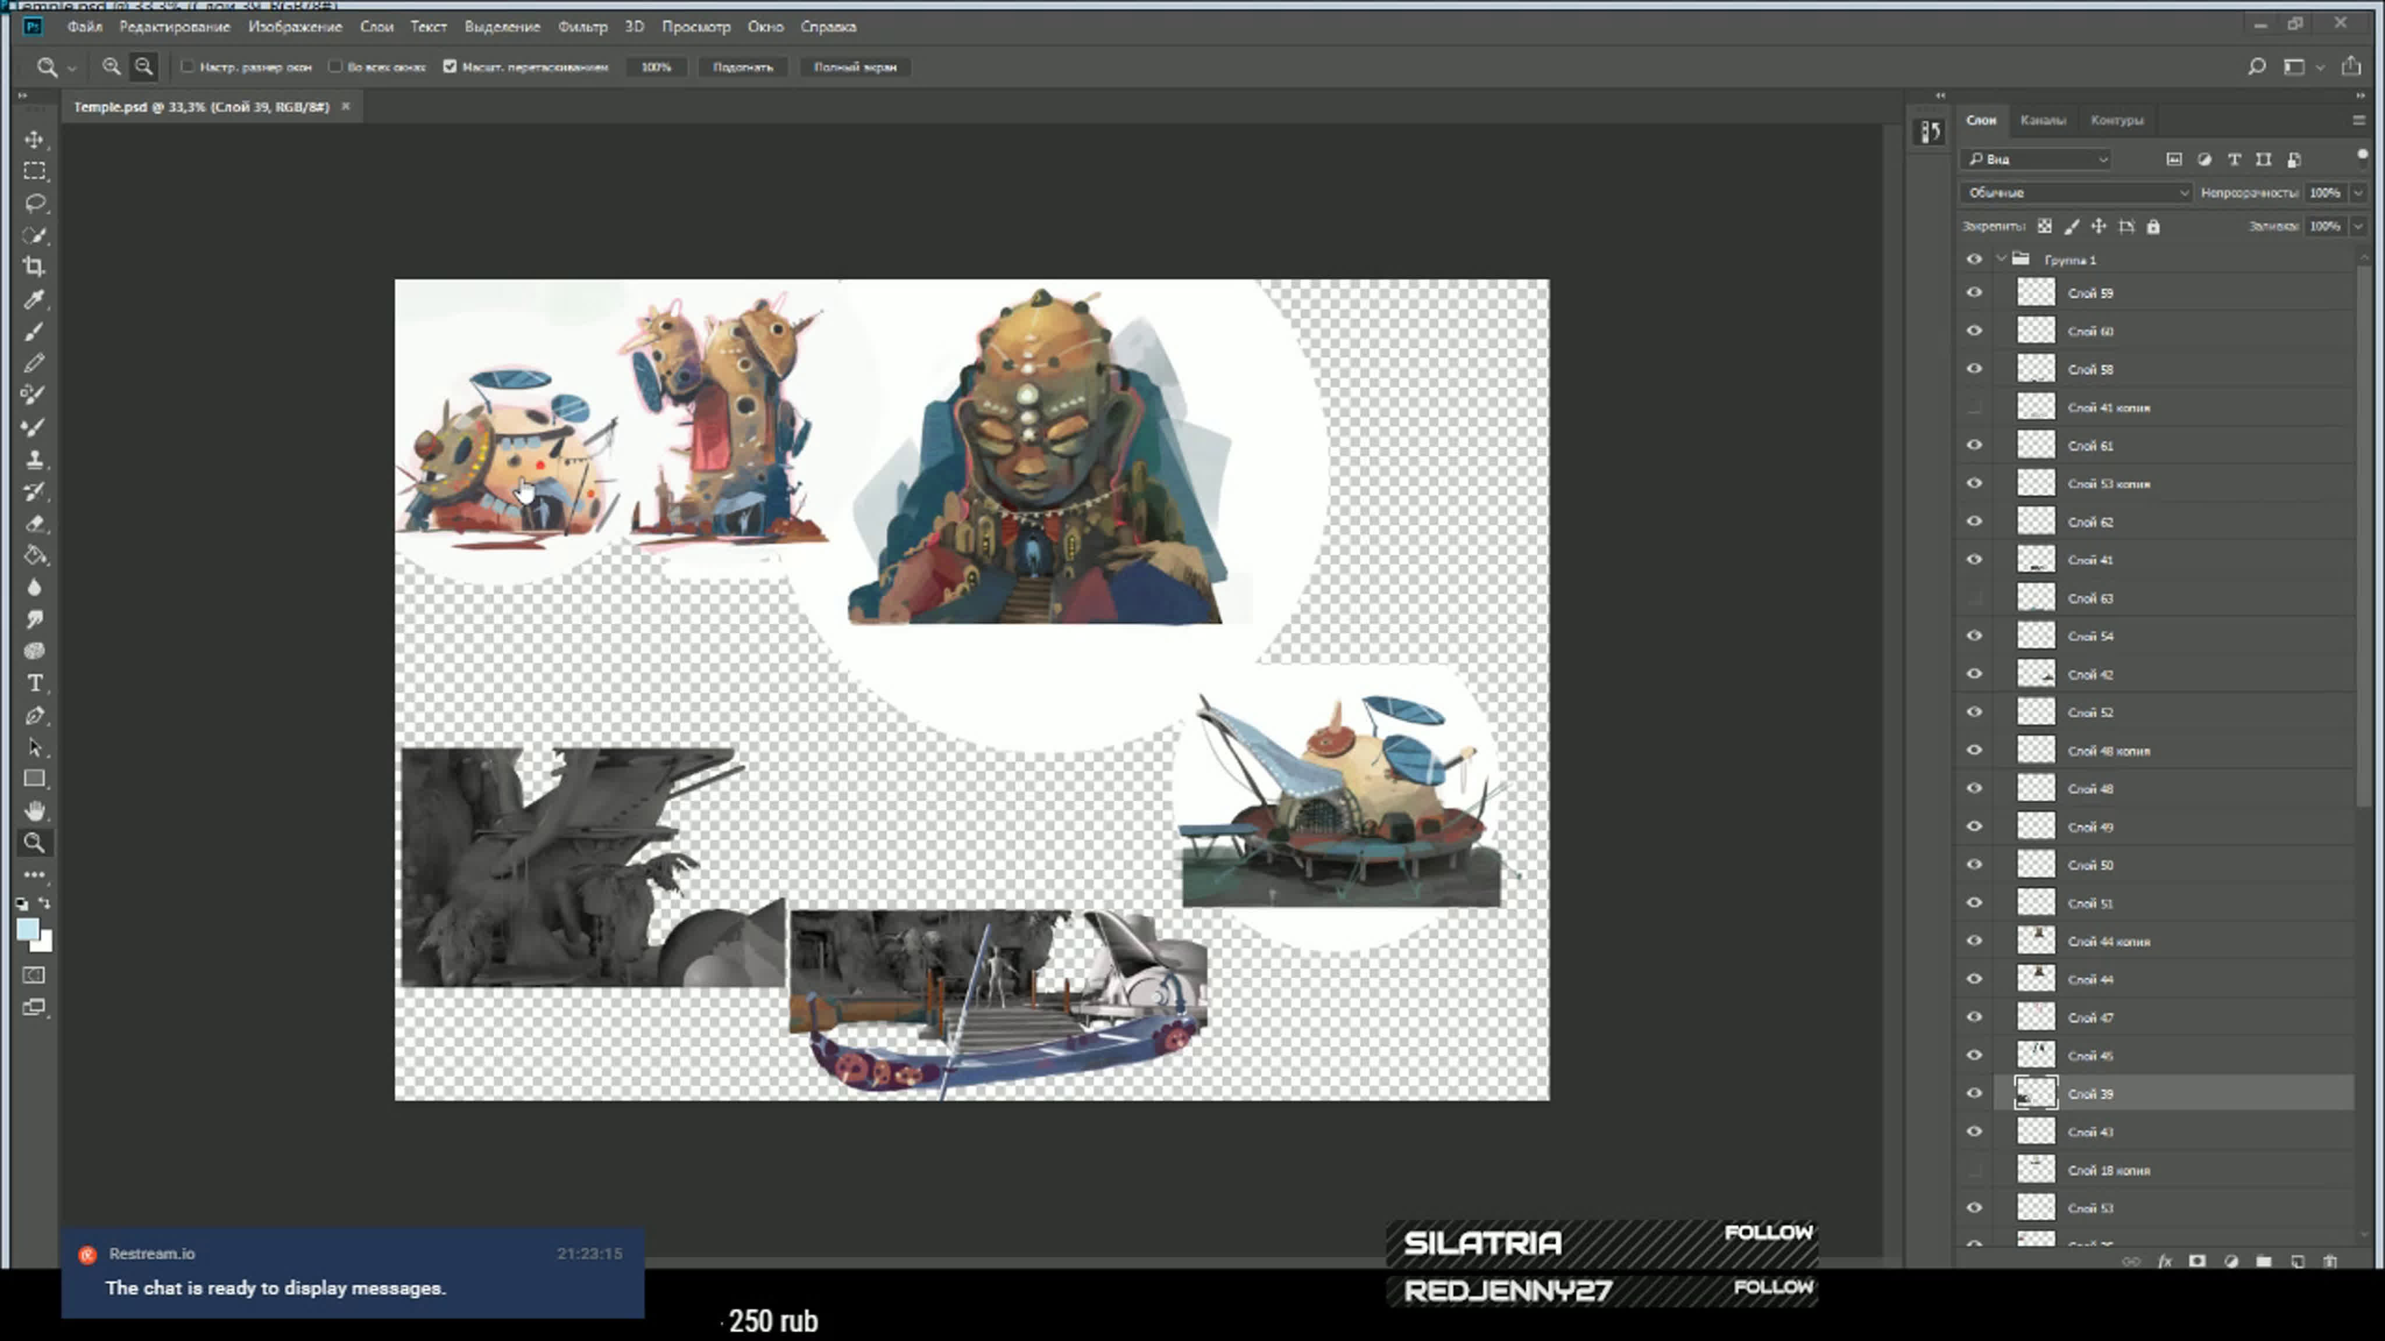Select the Brush tool

(x=34, y=331)
